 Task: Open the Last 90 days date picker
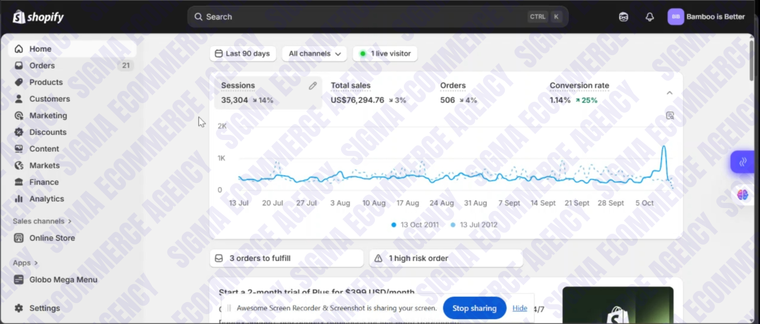pyautogui.click(x=242, y=54)
